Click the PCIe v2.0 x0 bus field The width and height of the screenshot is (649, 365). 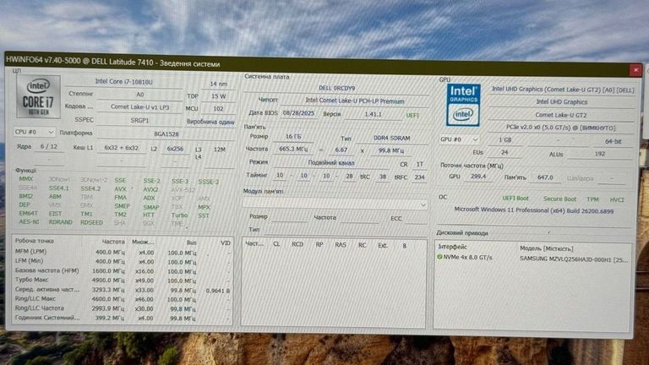(561, 128)
